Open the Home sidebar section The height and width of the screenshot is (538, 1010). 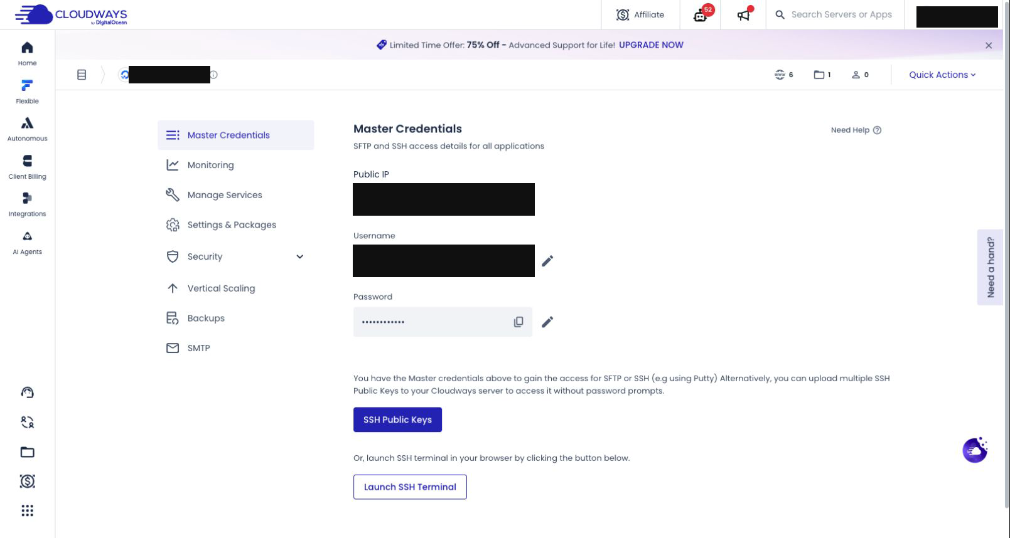(27, 54)
